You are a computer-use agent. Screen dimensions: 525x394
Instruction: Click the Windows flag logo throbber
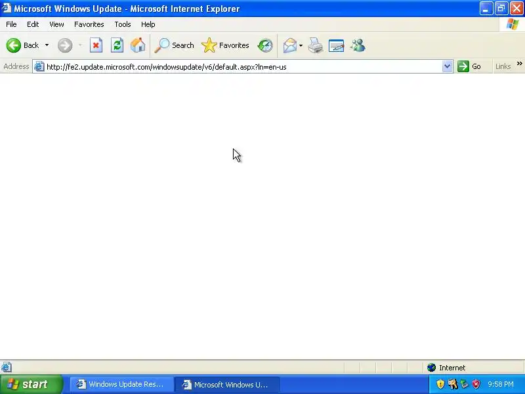click(513, 24)
